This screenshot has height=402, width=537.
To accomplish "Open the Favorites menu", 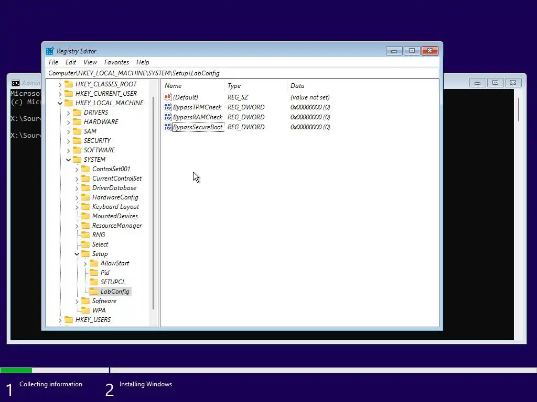I will point(116,62).
